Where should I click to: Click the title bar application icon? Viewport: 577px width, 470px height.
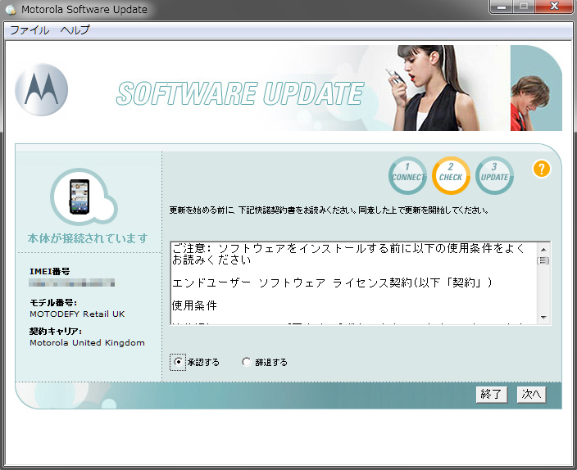pyautogui.click(x=10, y=9)
